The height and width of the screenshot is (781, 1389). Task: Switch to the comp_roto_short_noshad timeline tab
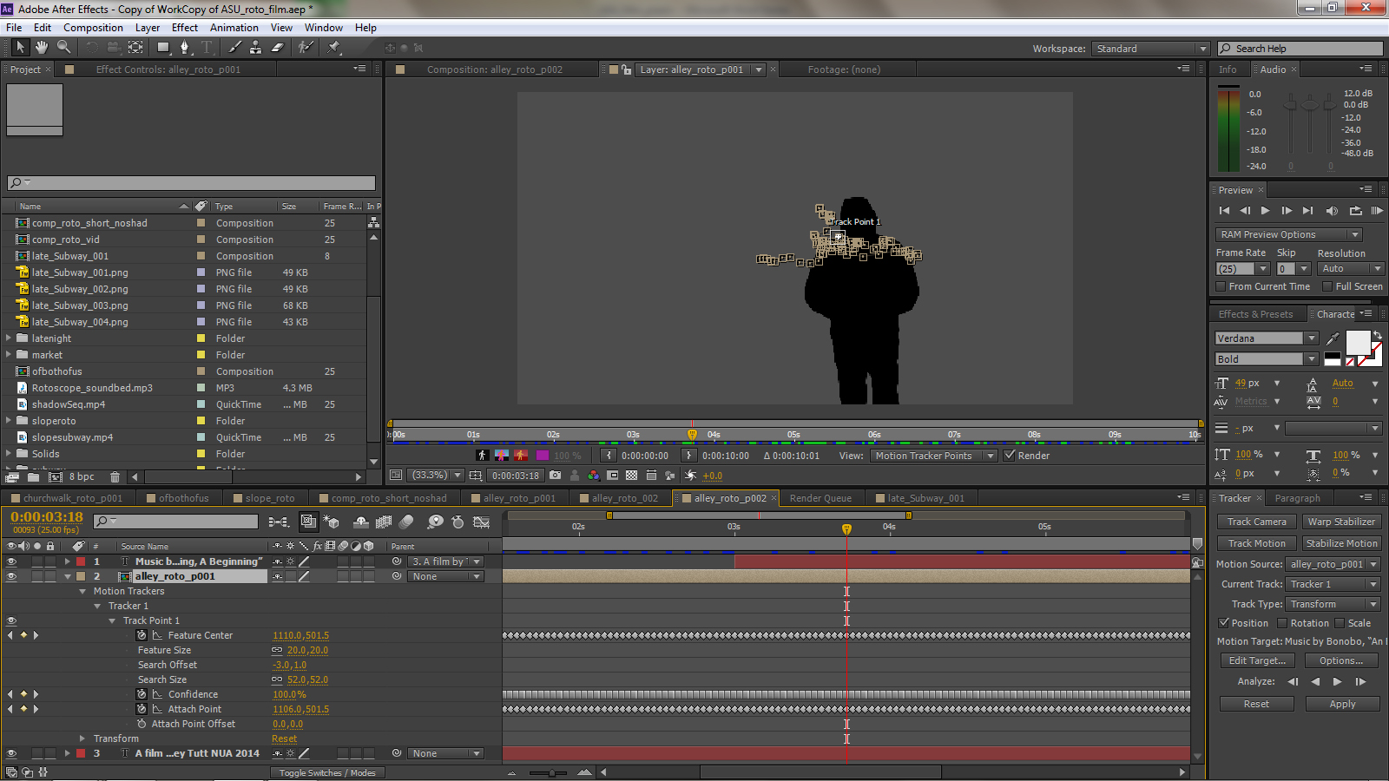click(388, 498)
